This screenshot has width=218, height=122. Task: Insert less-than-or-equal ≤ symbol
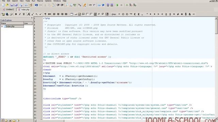point(170,14)
